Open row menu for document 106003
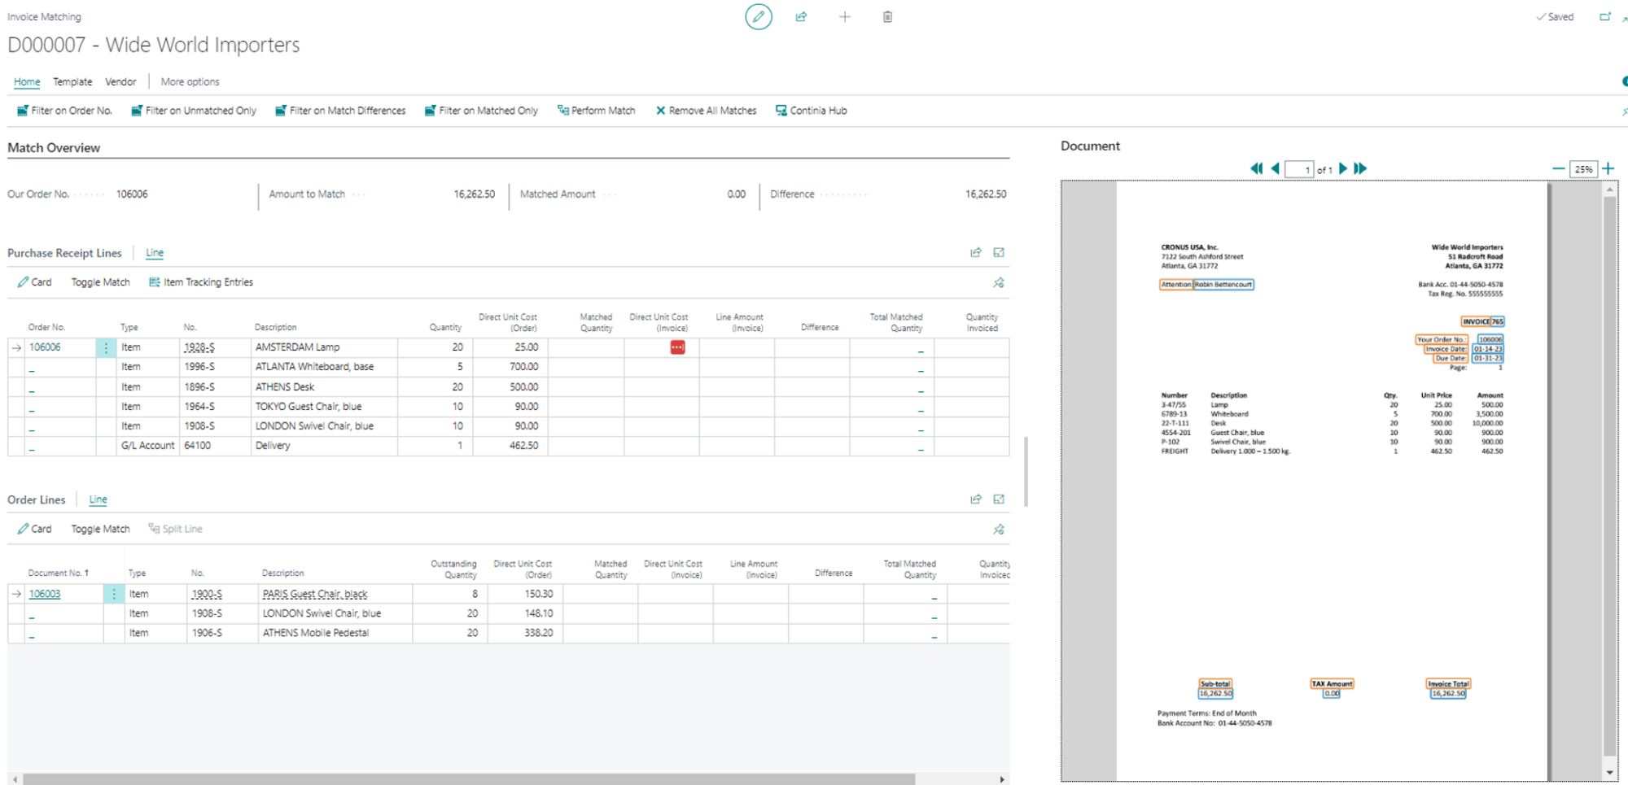The image size is (1628, 785). tap(114, 594)
